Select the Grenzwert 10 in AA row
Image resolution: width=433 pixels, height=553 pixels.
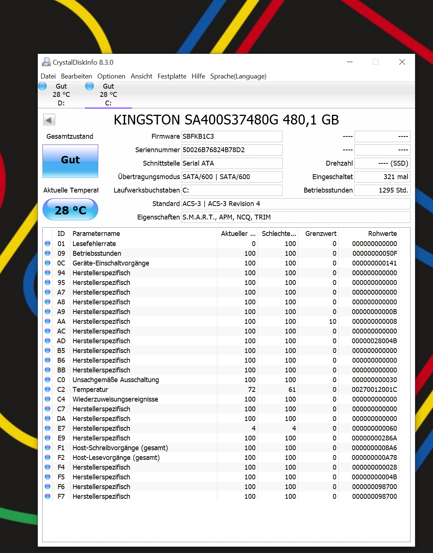tap(333, 321)
